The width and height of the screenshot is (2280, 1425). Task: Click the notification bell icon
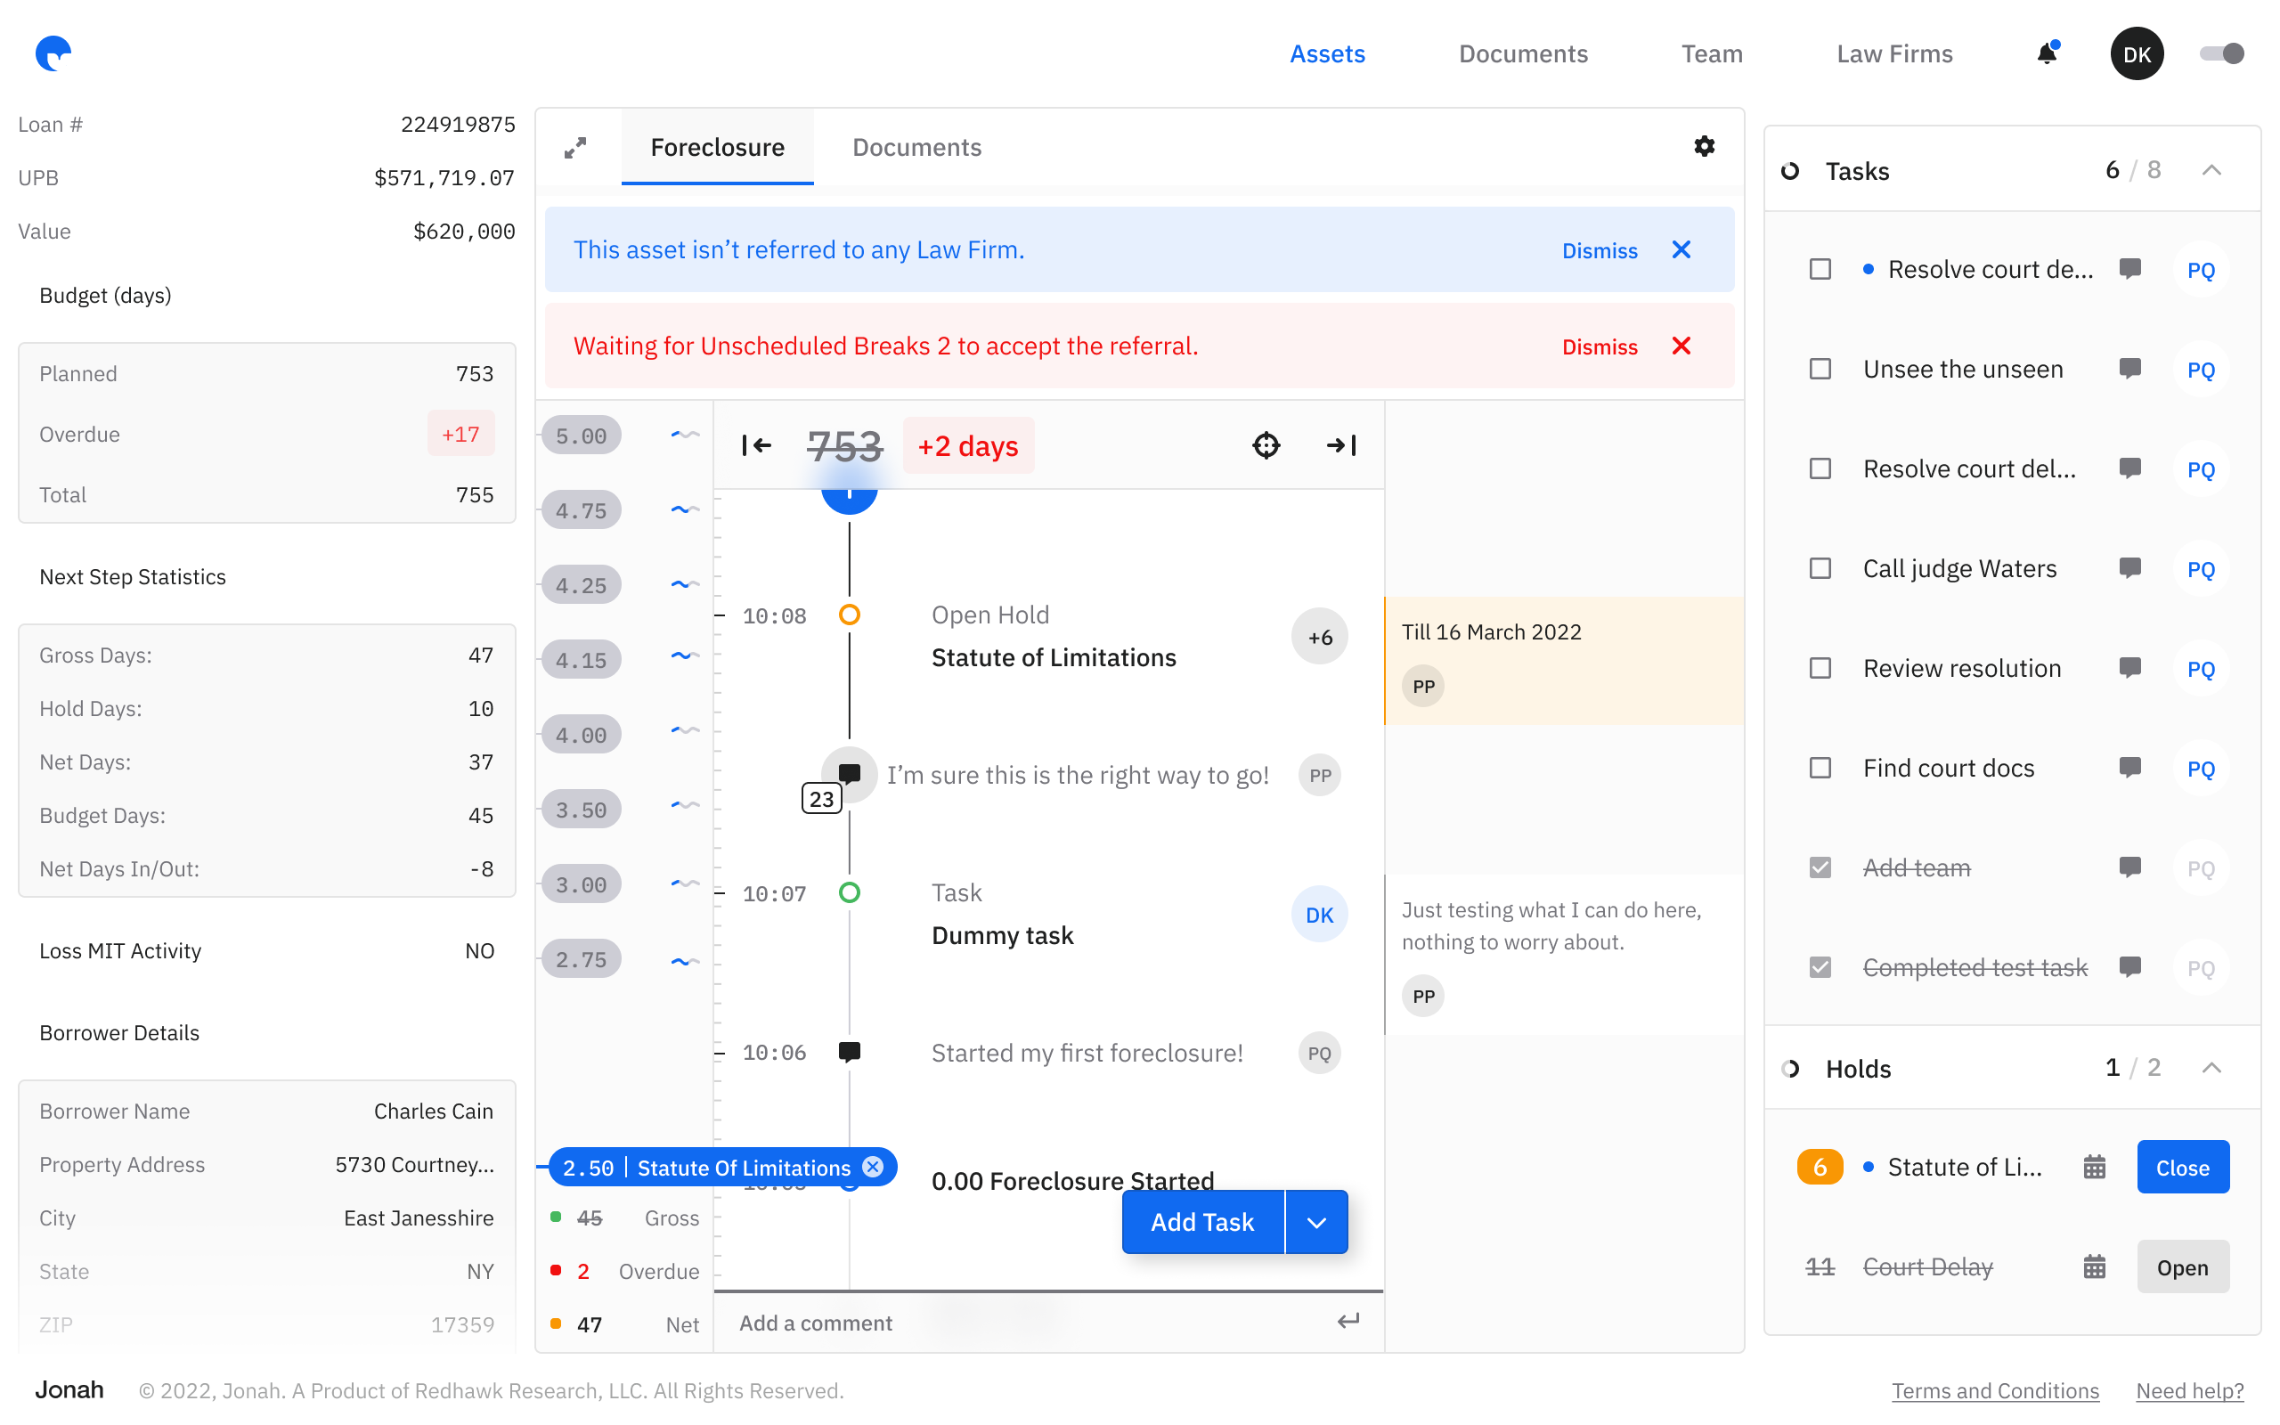(2047, 53)
